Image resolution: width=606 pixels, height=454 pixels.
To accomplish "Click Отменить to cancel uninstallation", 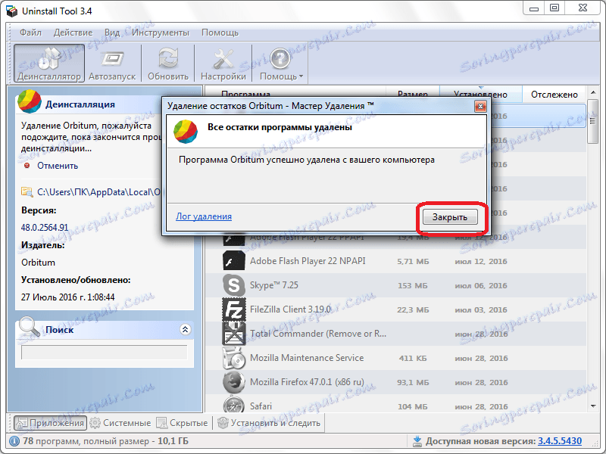I will 58,166.
